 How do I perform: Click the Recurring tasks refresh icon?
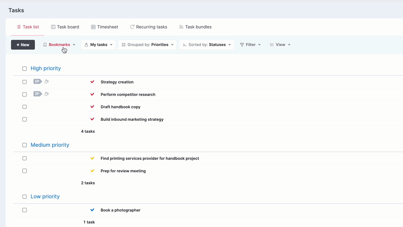point(132,27)
